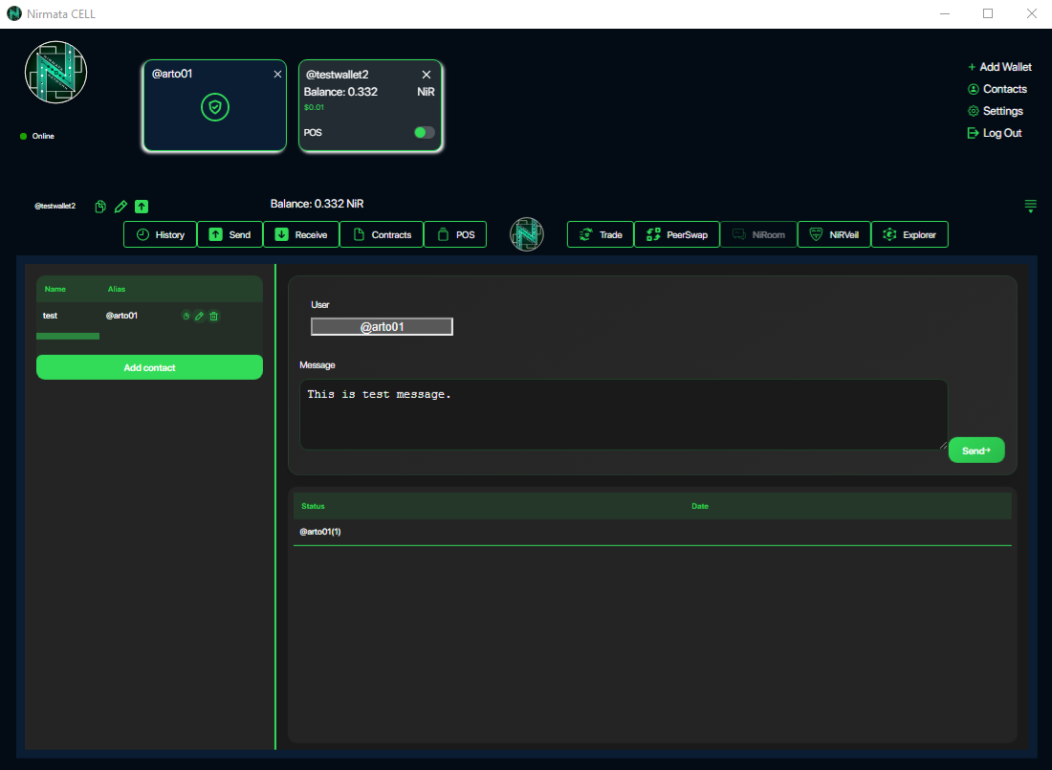Click the green progress bar under test contact
This screenshot has width=1052, height=770.
pos(68,337)
